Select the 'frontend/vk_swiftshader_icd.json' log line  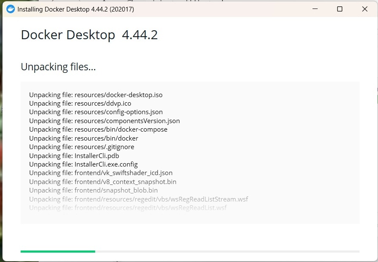[x=101, y=173]
